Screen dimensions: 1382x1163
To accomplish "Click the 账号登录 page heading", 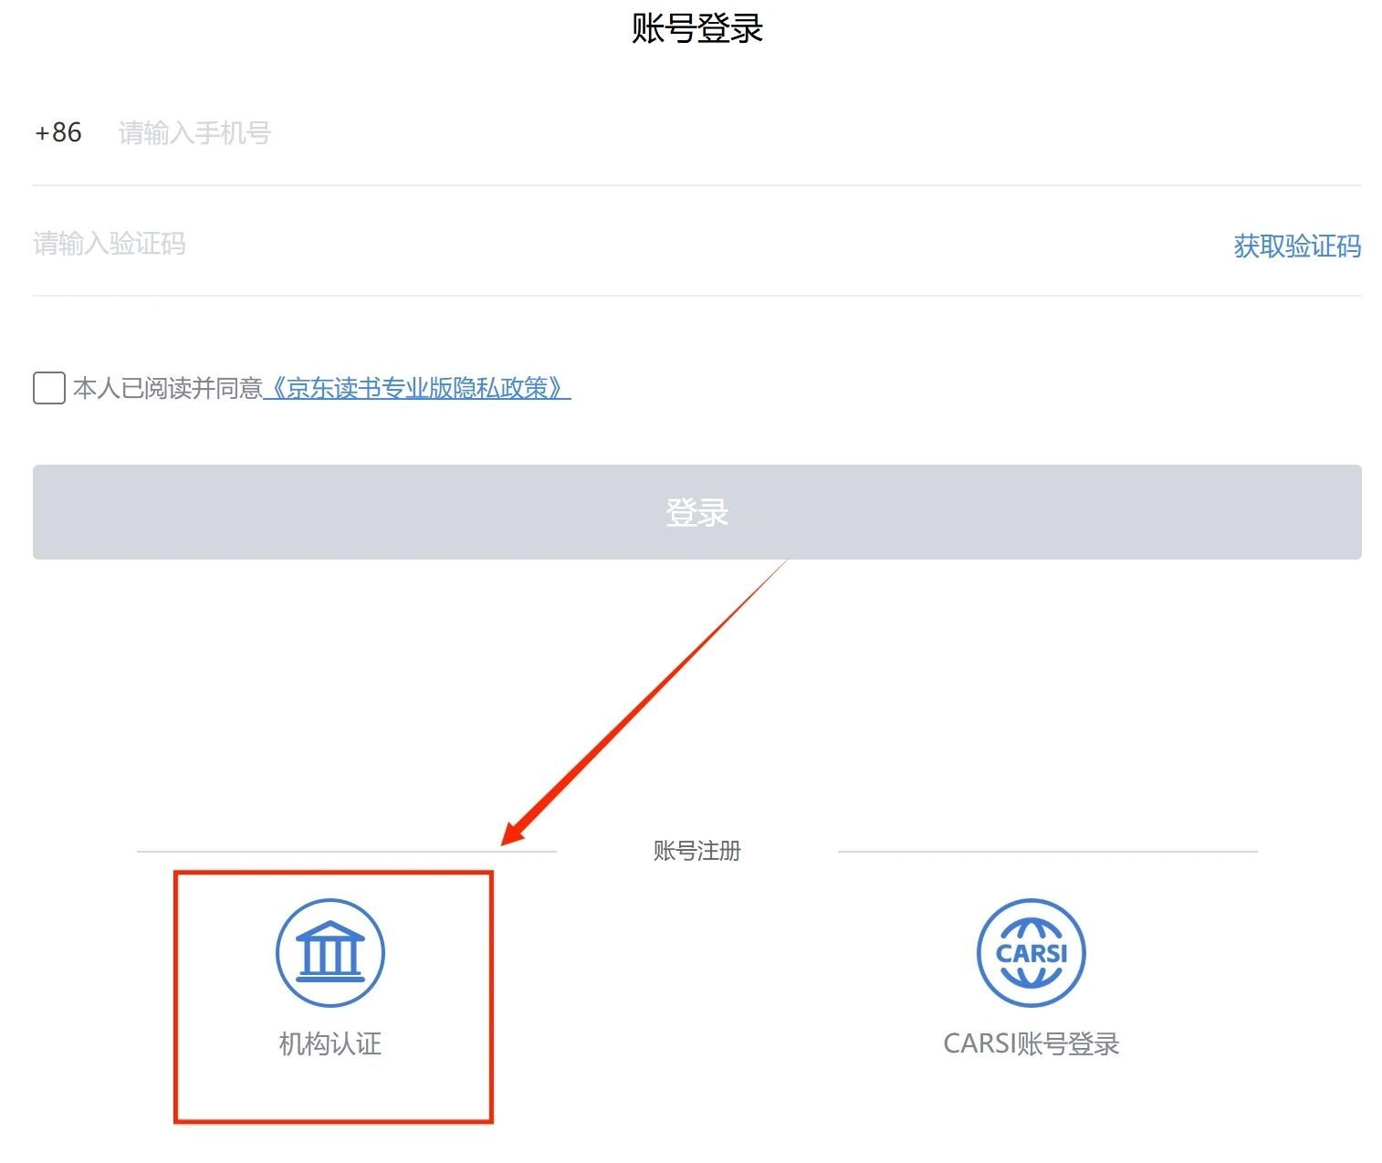I will [696, 28].
